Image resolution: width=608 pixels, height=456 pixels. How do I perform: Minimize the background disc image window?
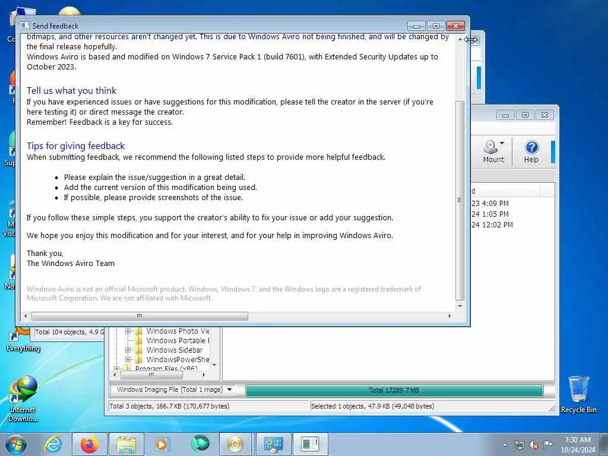(x=506, y=115)
